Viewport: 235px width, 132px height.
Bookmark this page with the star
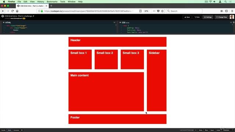coord(162,11)
